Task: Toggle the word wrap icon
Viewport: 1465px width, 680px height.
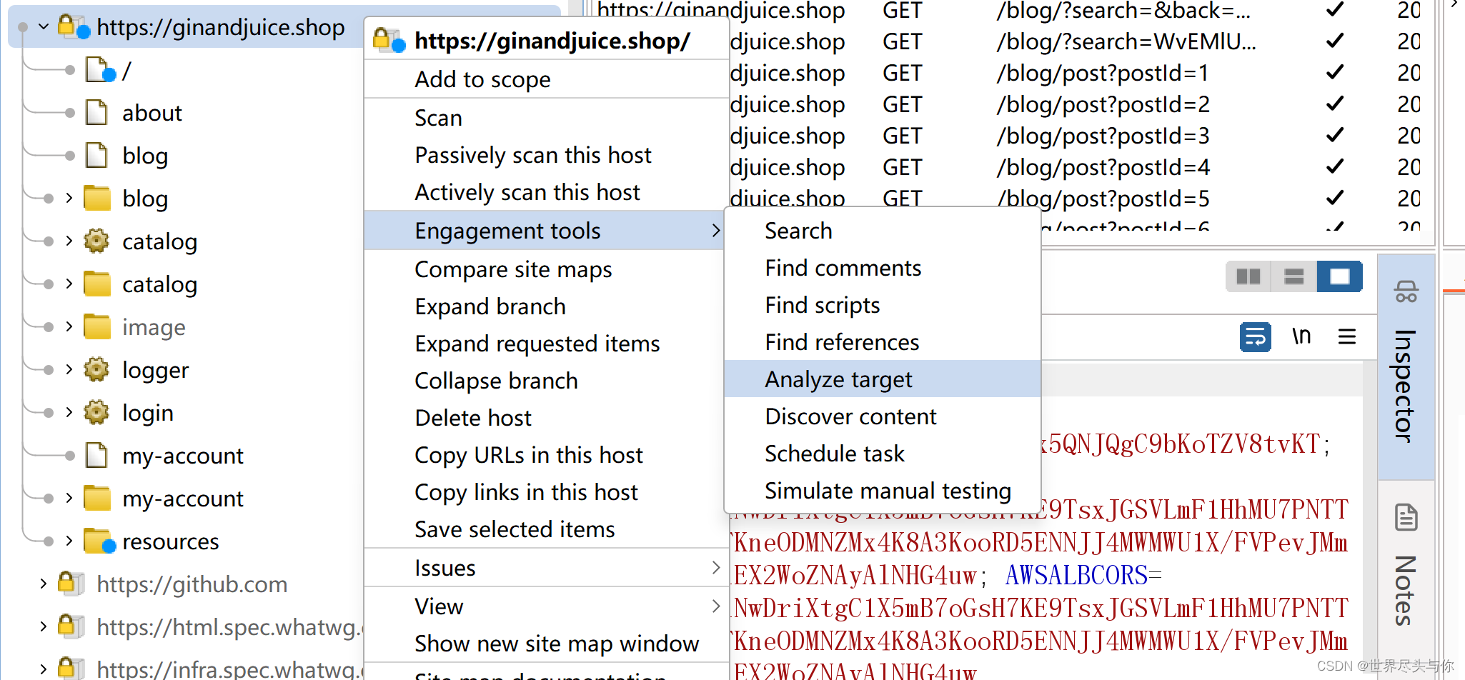Action: coord(1255,336)
